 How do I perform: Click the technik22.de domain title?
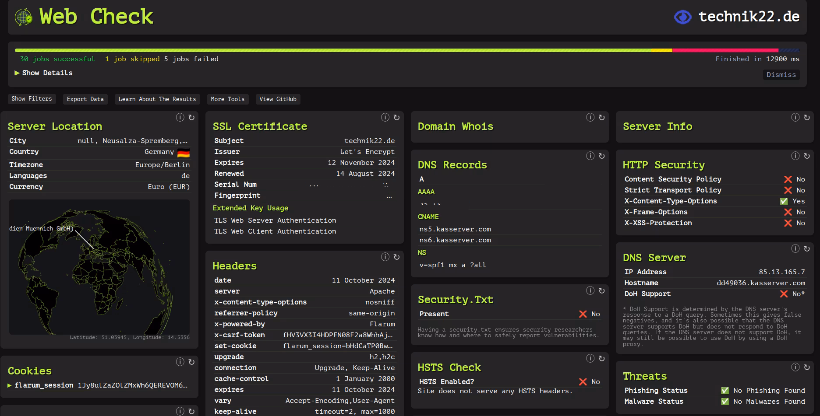click(x=749, y=17)
